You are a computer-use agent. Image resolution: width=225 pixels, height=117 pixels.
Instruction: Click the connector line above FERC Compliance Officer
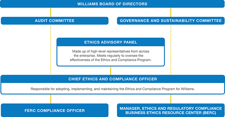[x=51, y=99]
